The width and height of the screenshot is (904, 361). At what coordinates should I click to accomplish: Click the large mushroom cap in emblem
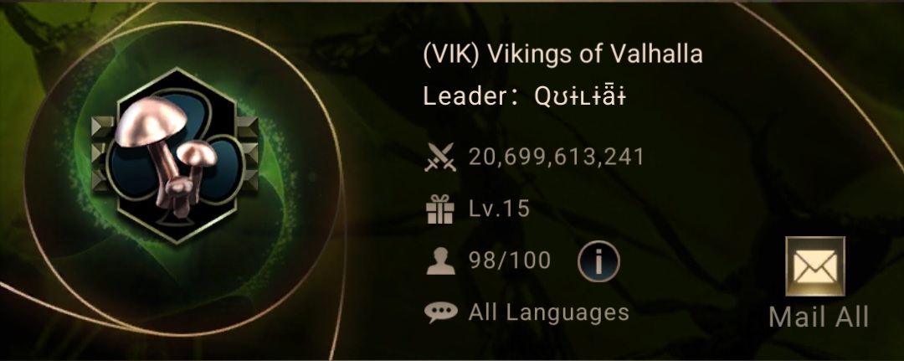click(151, 120)
